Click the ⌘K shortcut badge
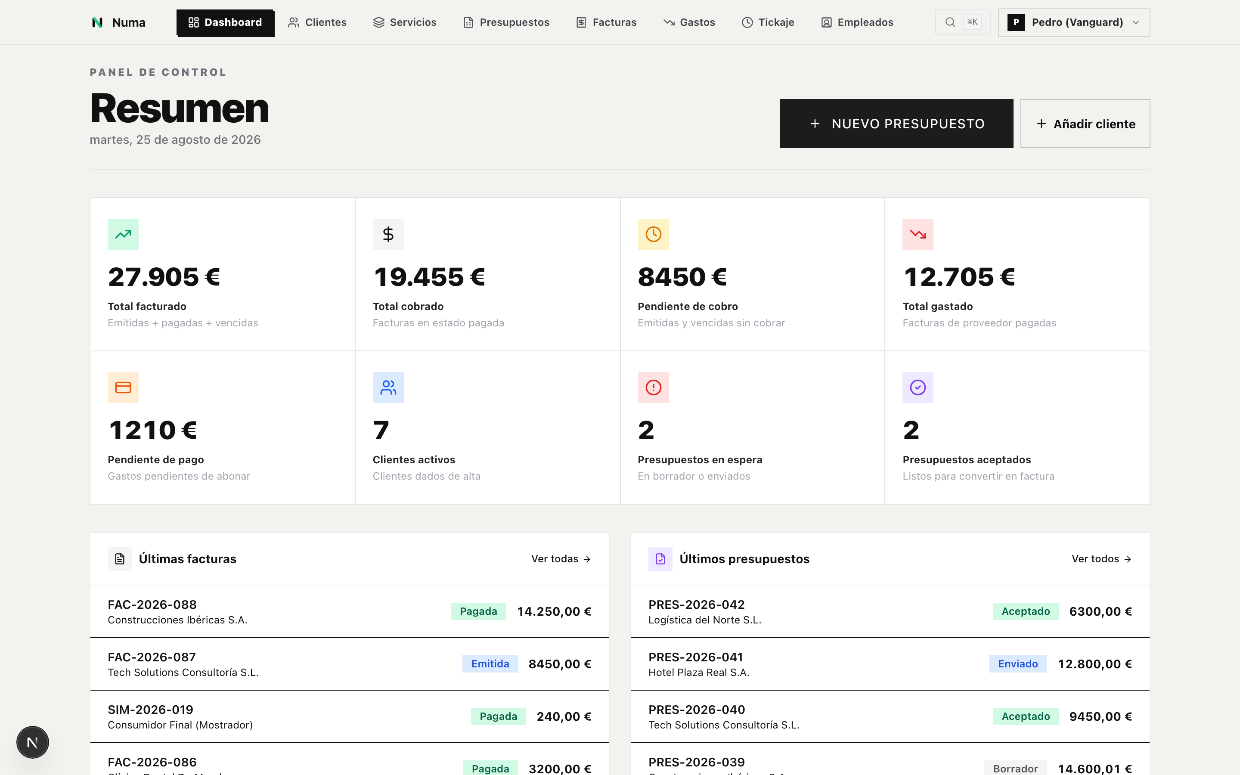Viewport: 1240px width, 775px height. (972, 22)
